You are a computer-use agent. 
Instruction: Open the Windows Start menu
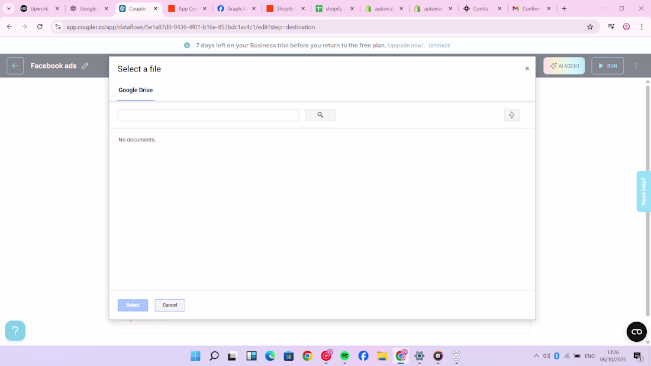195,356
